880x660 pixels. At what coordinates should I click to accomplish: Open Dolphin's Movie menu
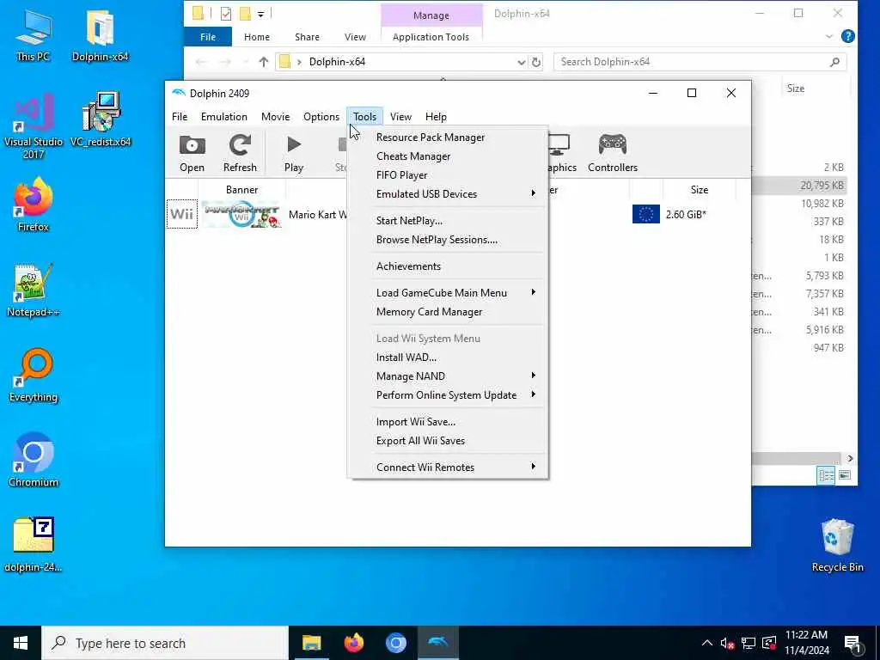tap(275, 117)
